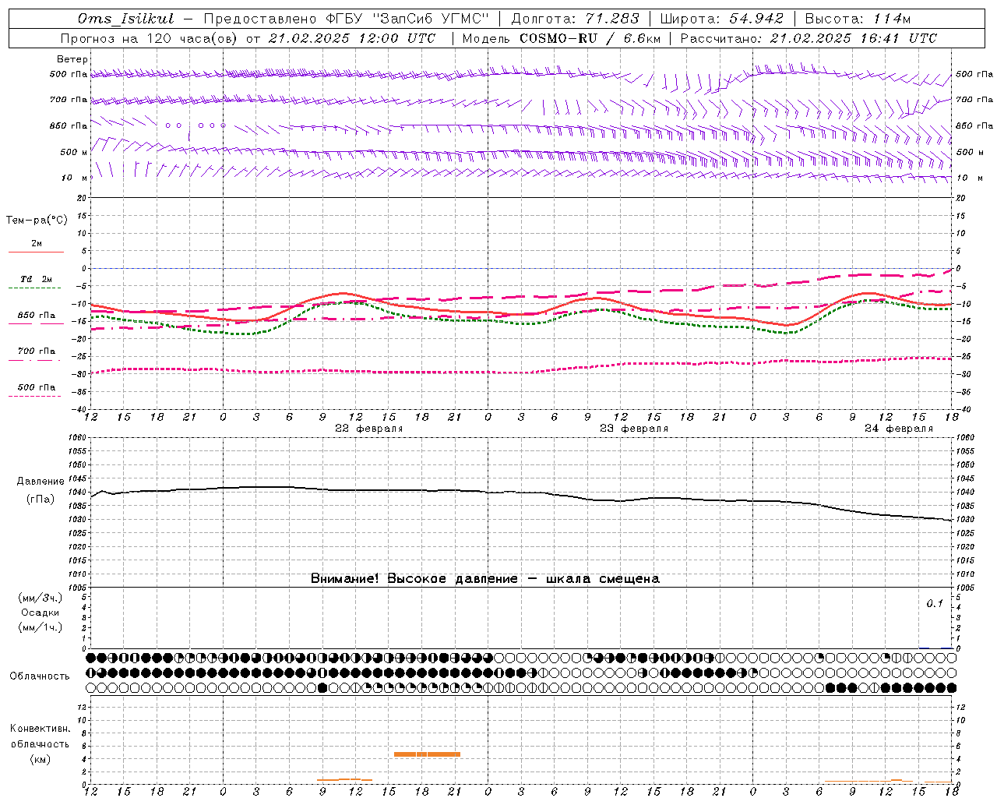Click the 22 февраля date label

(369, 429)
